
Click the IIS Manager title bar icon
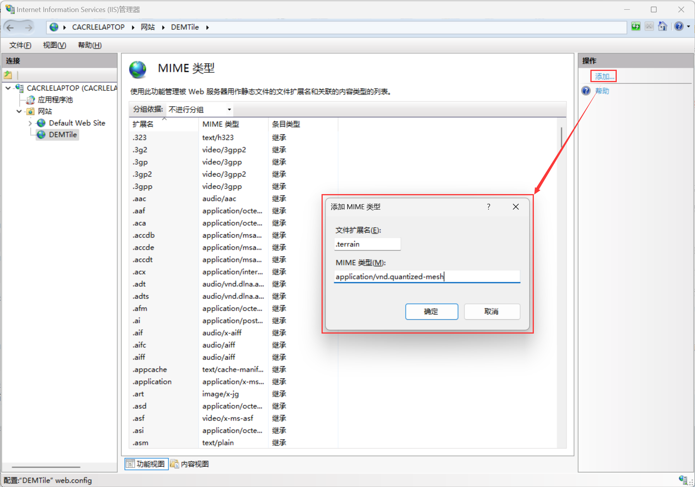point(10,9)
